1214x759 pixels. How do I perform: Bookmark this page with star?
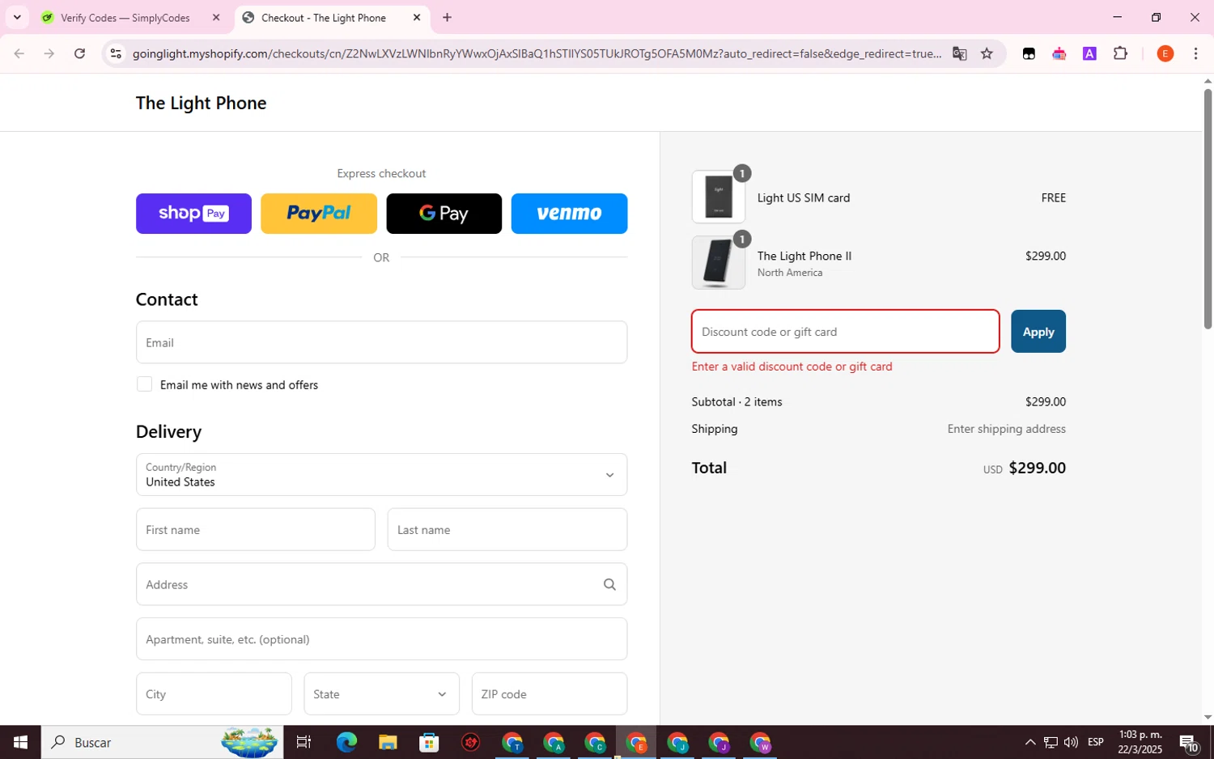pyautogui.click(x=987, y=53)
